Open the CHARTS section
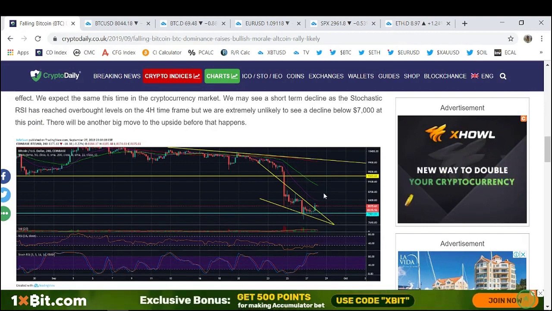This screenshot has width=552, height=311. (x=222, y=76)
